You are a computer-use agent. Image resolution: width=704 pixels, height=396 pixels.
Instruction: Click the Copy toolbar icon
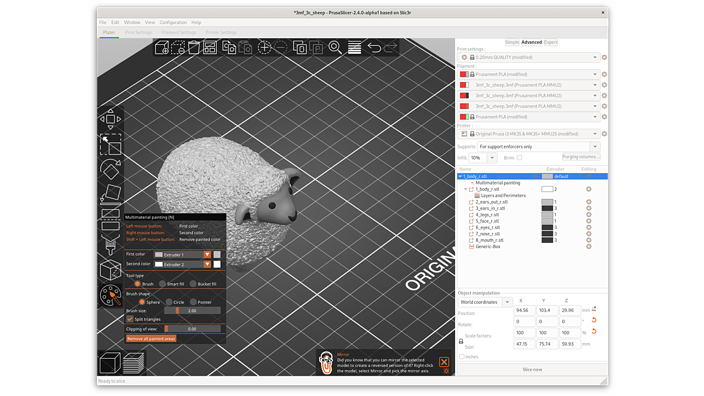tap(229, 47)
